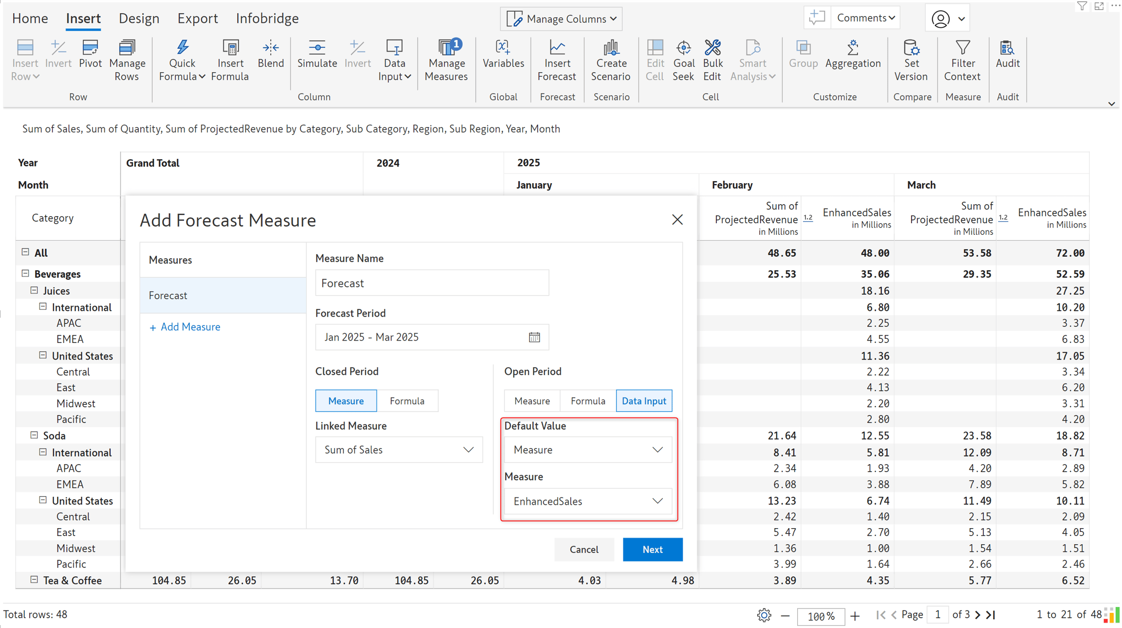Select Measure option under Open Period
This screenshot has height=628, width=1122.
coord(532,400)
